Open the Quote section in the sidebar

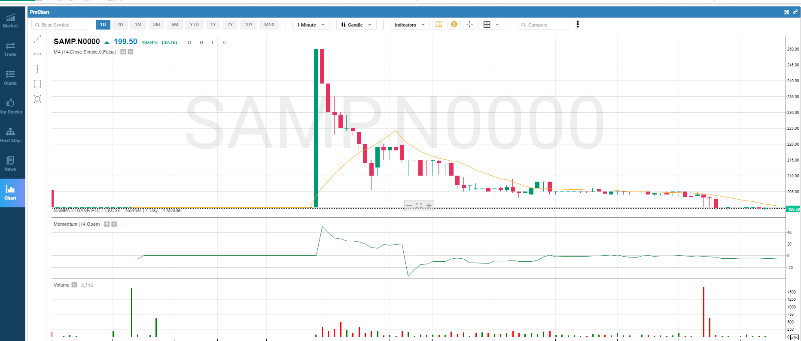coord(10,78)
